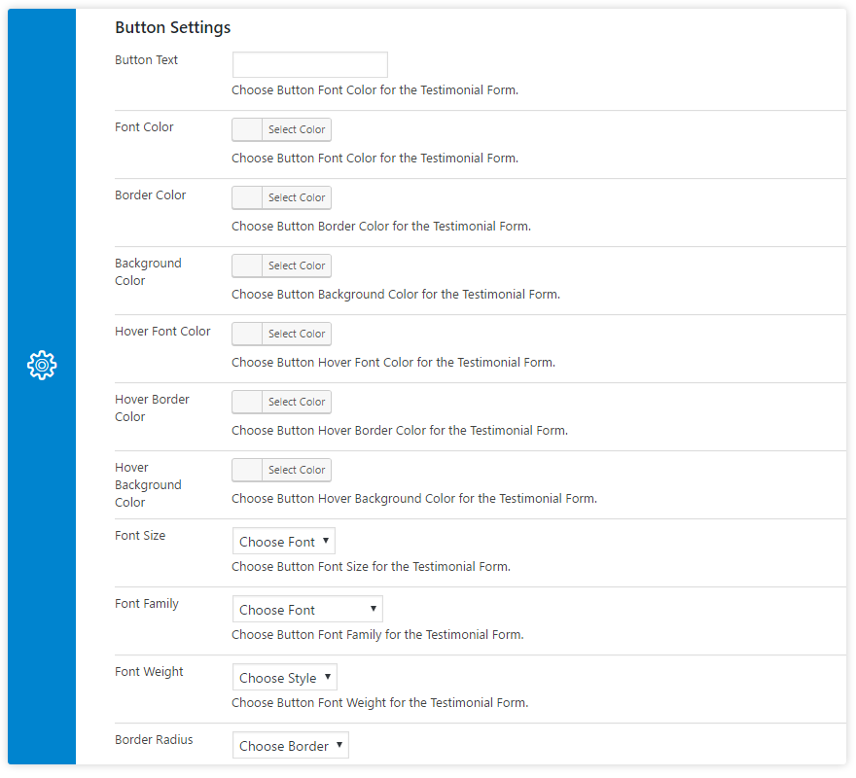
Task: Open the Font Weight Choose Style dropdown
Action: (x=284, y=677)
